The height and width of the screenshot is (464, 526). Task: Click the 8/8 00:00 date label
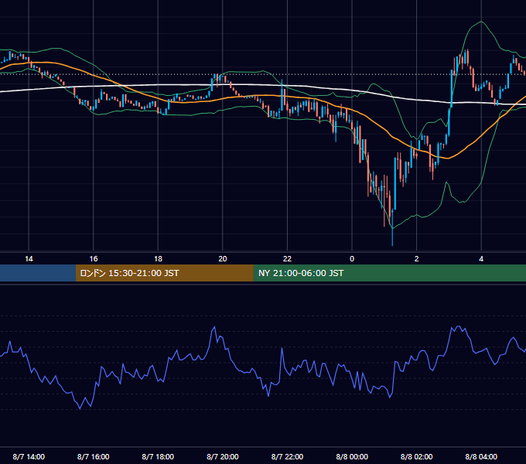pyautogui.click(x=352, y=456)
